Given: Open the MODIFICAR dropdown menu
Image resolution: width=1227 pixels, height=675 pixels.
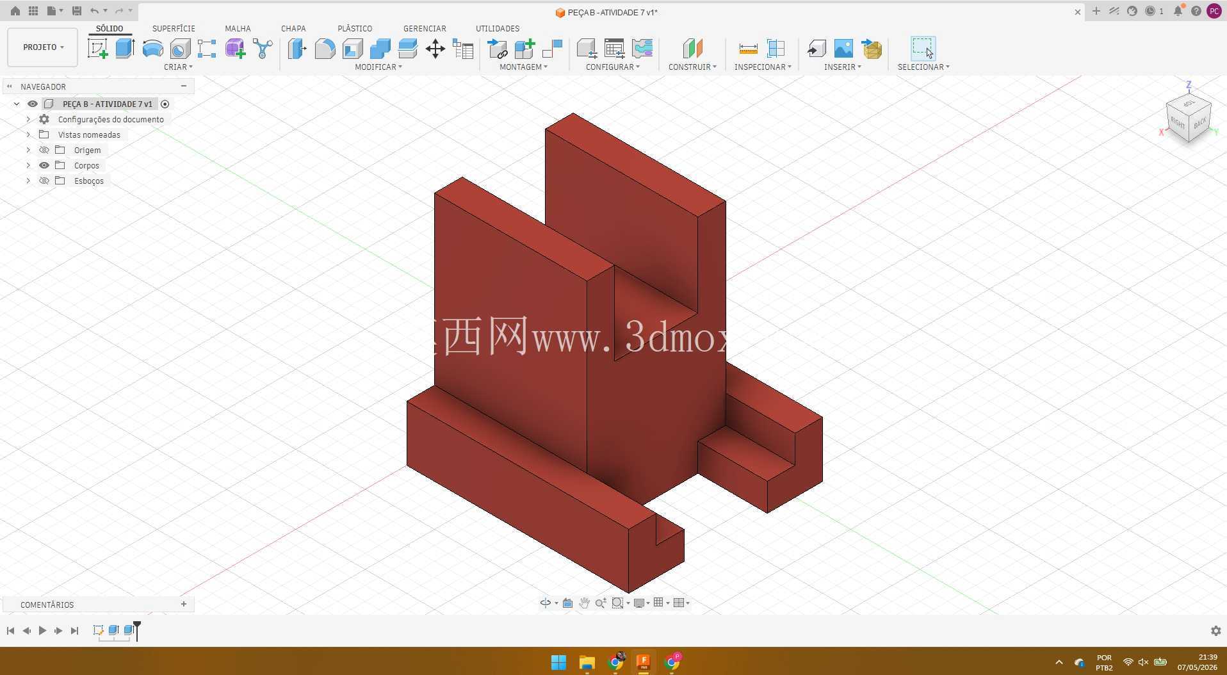Looking at the screenshot, I should tap(378, 67).
